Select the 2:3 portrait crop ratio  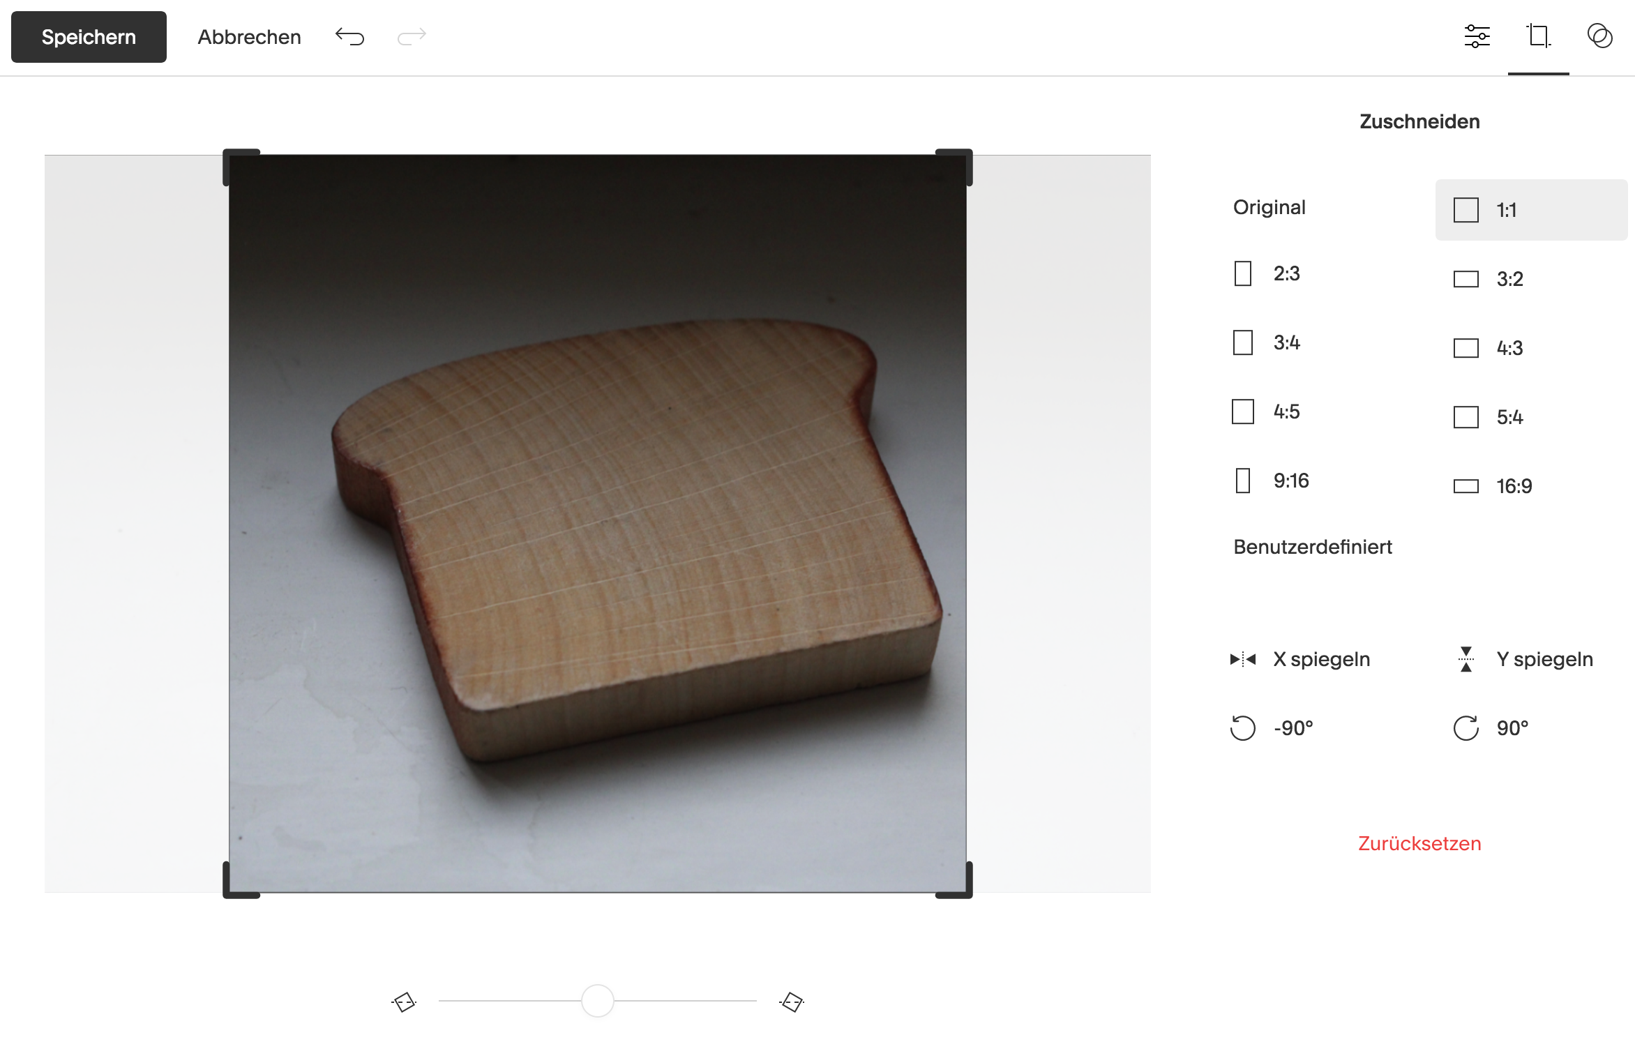[1267, 273]
